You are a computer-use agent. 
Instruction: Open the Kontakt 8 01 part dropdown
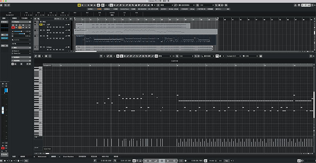[233, 56]
